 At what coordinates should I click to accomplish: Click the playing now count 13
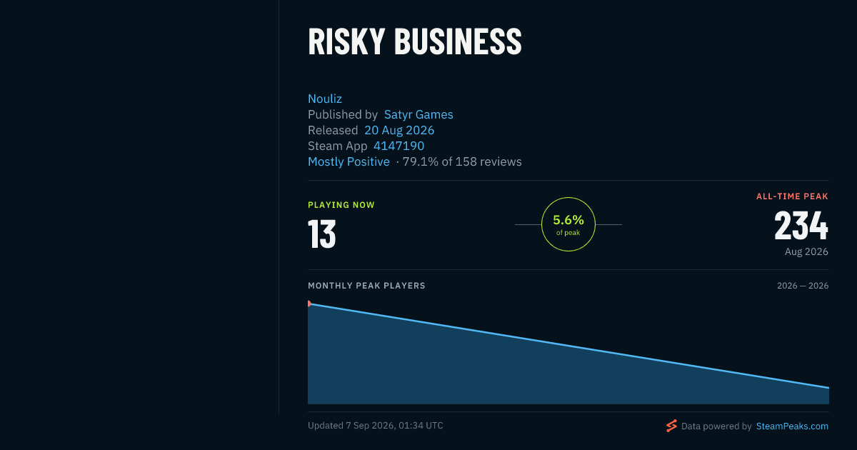[x=322, y=234]
